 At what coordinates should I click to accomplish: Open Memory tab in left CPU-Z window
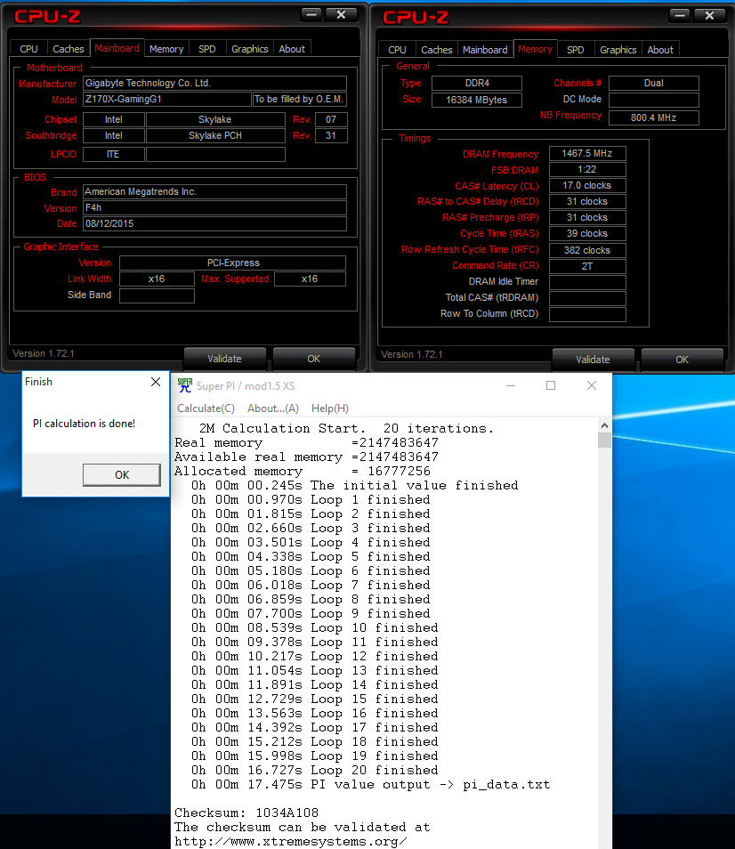[166, 49]
